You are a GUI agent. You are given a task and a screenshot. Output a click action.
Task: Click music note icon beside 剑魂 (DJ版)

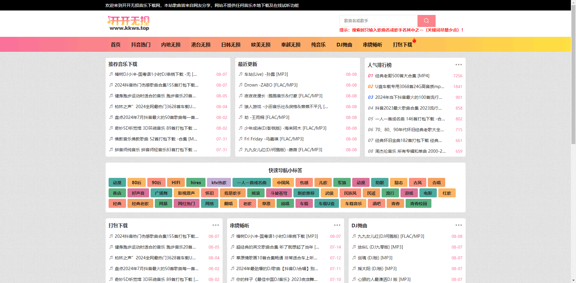tap(354, 258)
